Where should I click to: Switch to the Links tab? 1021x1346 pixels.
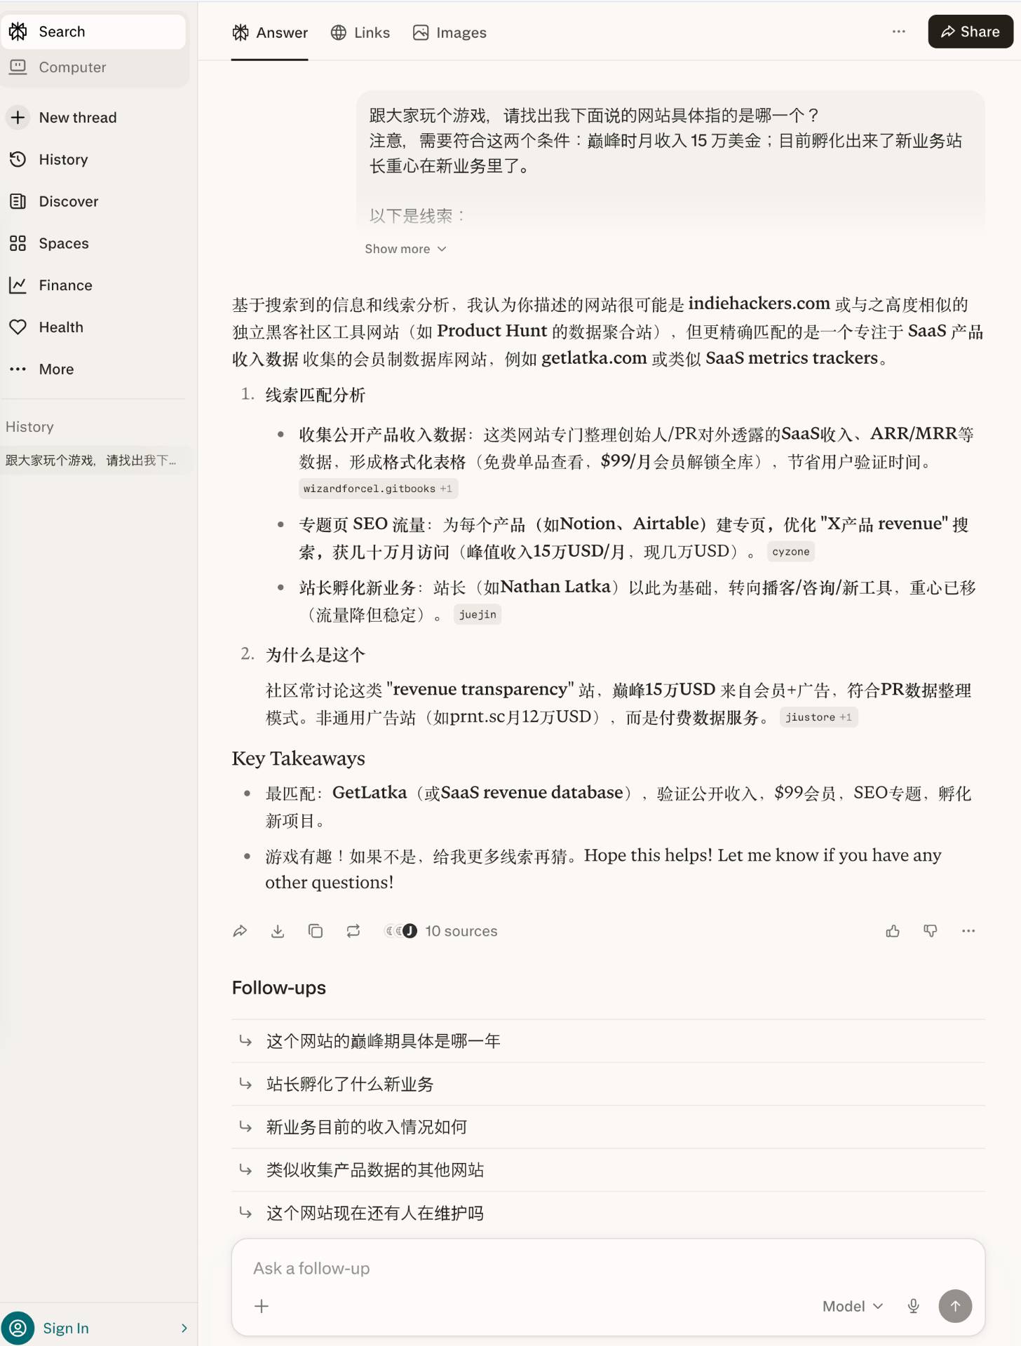tap(360, 32)
